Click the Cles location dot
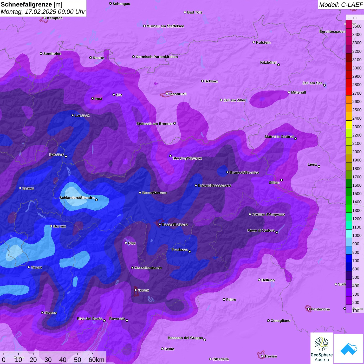The image size is (364, 364). [126, 243]
